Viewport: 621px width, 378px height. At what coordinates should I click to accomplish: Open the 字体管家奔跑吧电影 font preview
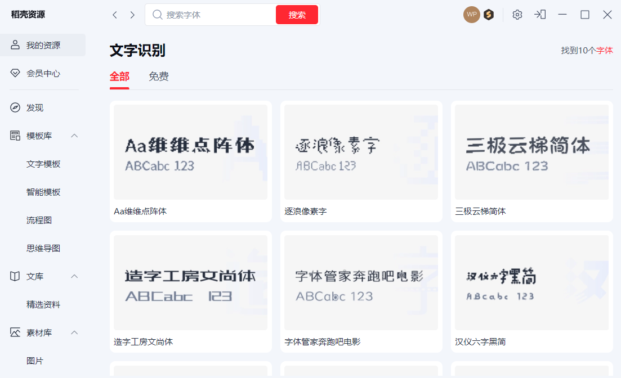(361, 282)
